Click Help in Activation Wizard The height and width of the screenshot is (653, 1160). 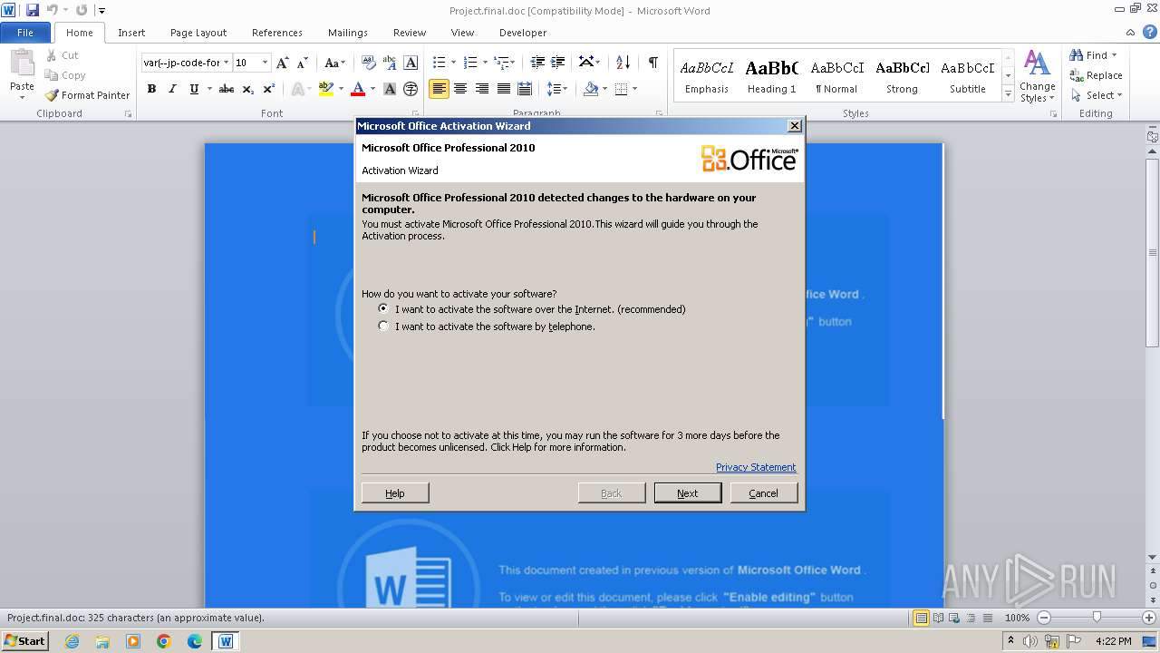pos(395,493)
